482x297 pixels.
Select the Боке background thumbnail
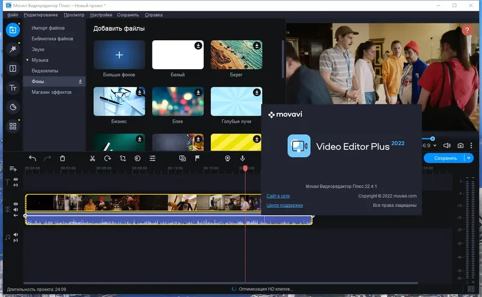pyautogui.click(x=178, y=102)
